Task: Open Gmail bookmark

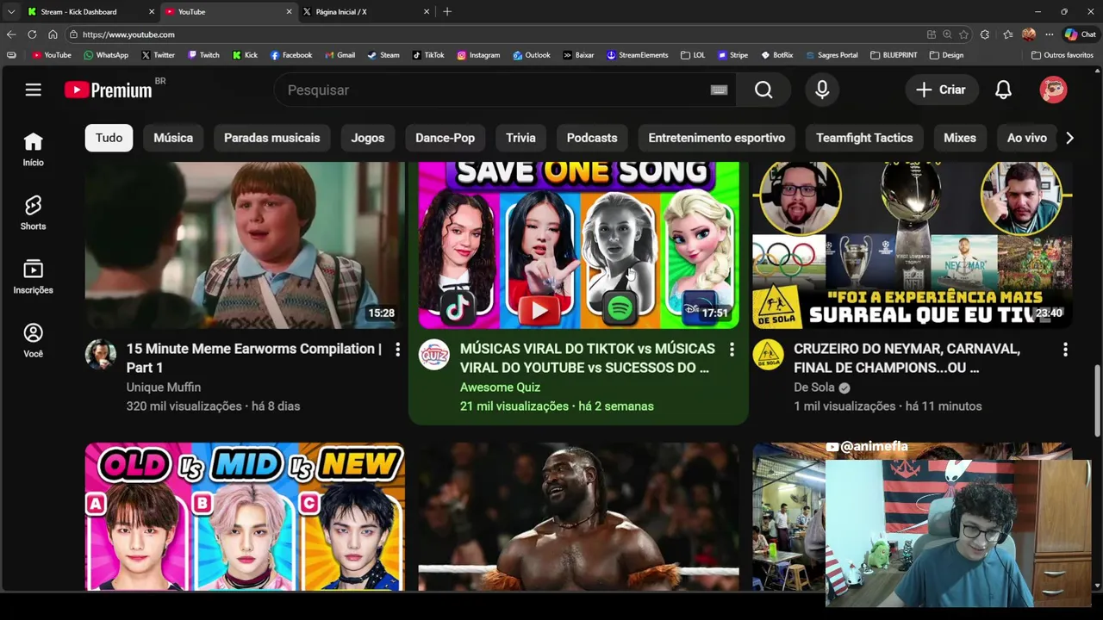Action: pyautogui.click(x=340, y=55)
